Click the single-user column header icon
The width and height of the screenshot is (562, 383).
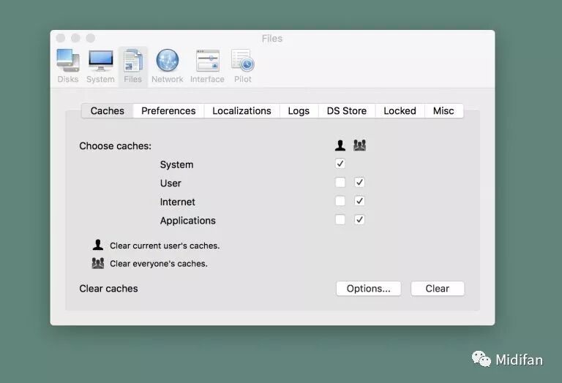[340, 145]
